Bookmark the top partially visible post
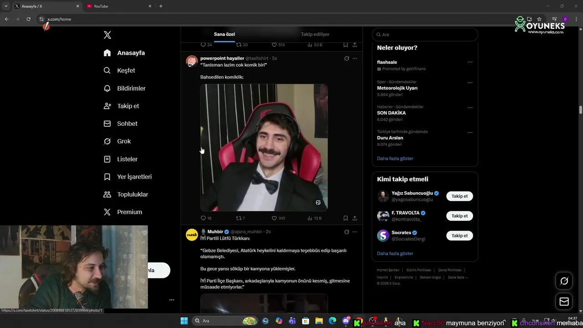 click(x=346, y=45)
